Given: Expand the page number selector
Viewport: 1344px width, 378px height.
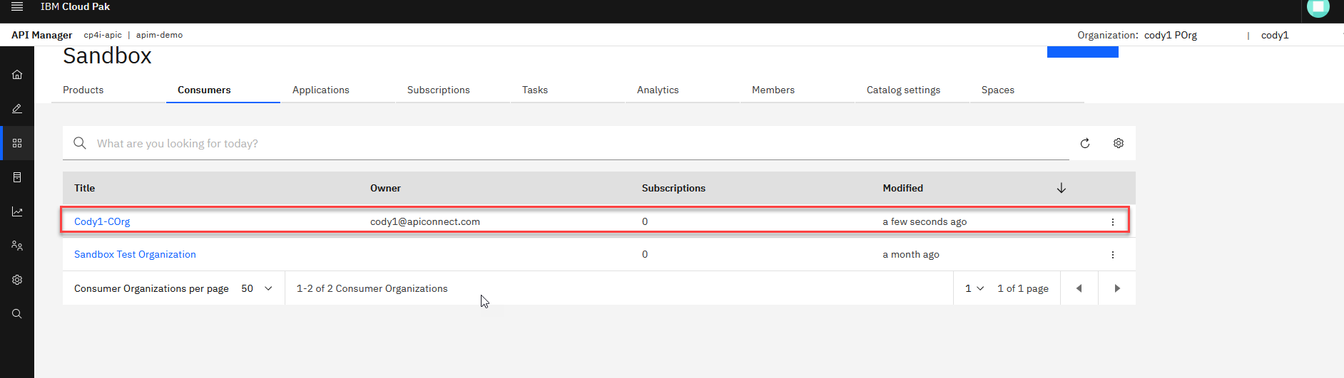Looking at the screenshot, I should click(974, 288).
